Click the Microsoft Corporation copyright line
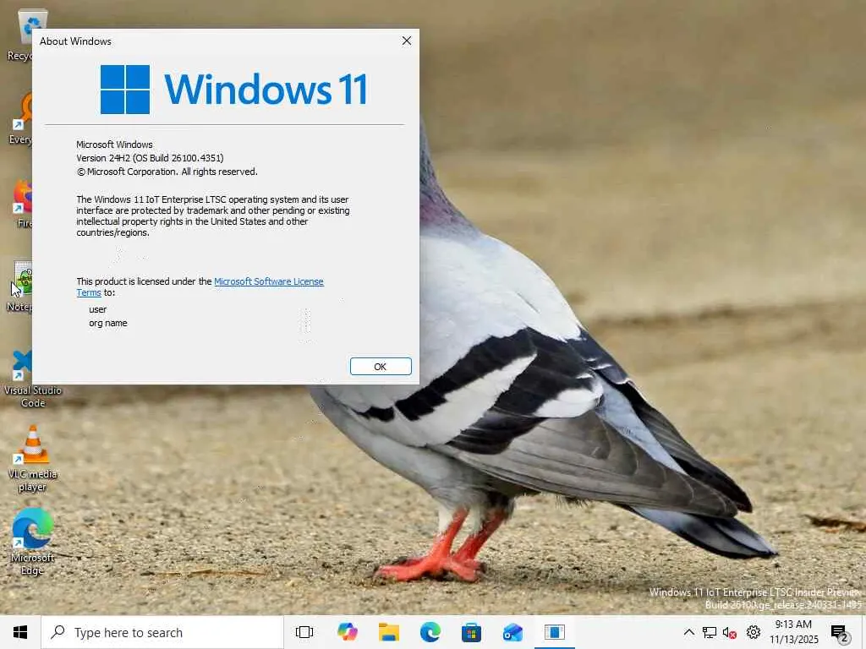Viewport: 866px width, 649px height. pos(167,172)
